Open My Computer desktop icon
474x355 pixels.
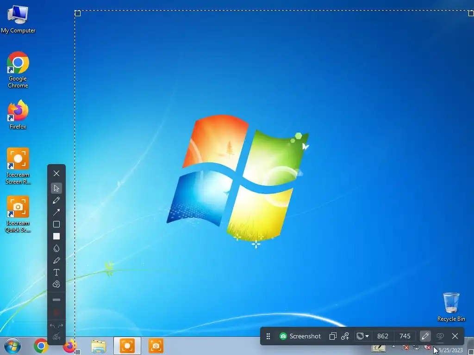(x=18, y=19)
